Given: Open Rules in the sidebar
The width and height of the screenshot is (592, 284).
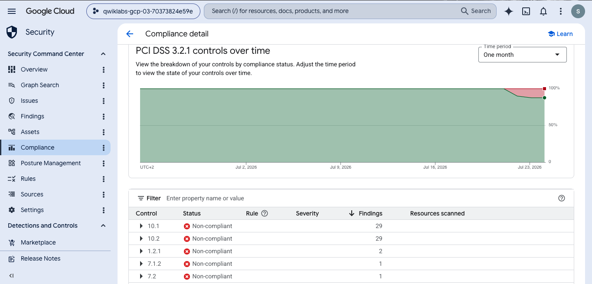Looking at the screenshot, I should (x=28, y=179).
